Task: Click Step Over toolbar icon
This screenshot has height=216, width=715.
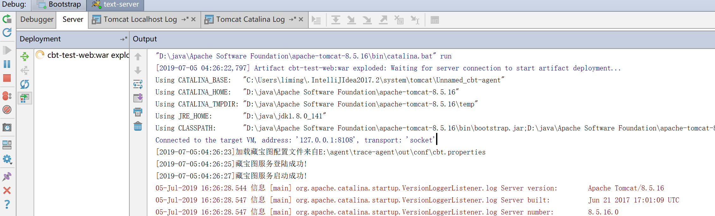Action: 336,20
